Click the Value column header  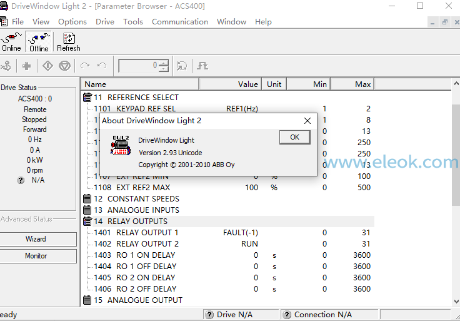click(230, 84)
